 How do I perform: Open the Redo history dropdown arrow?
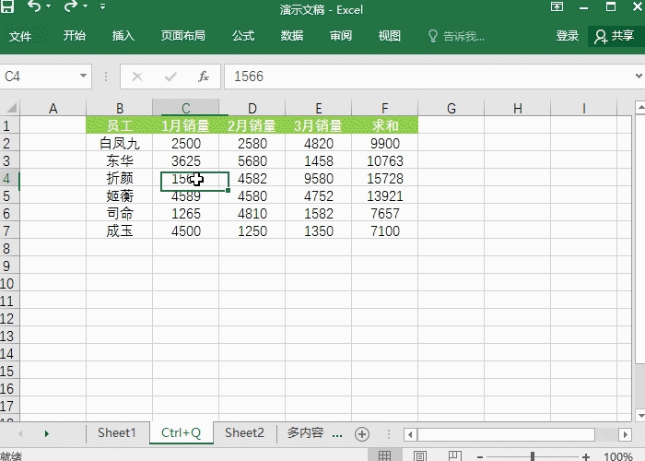click(x=85, y=6)
